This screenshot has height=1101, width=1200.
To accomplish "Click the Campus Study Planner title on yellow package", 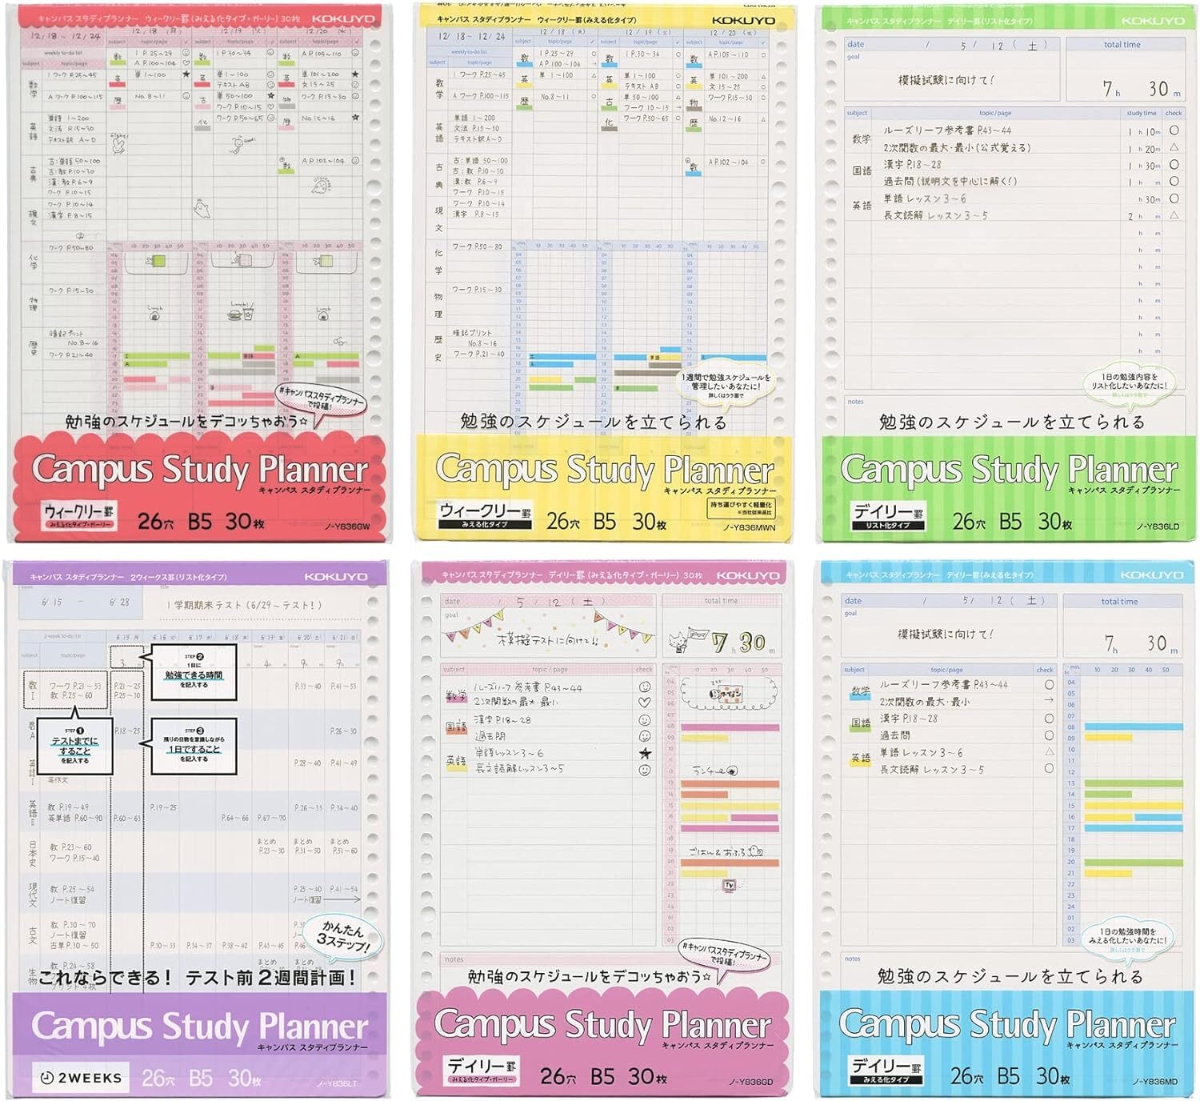I will point(605,470).
